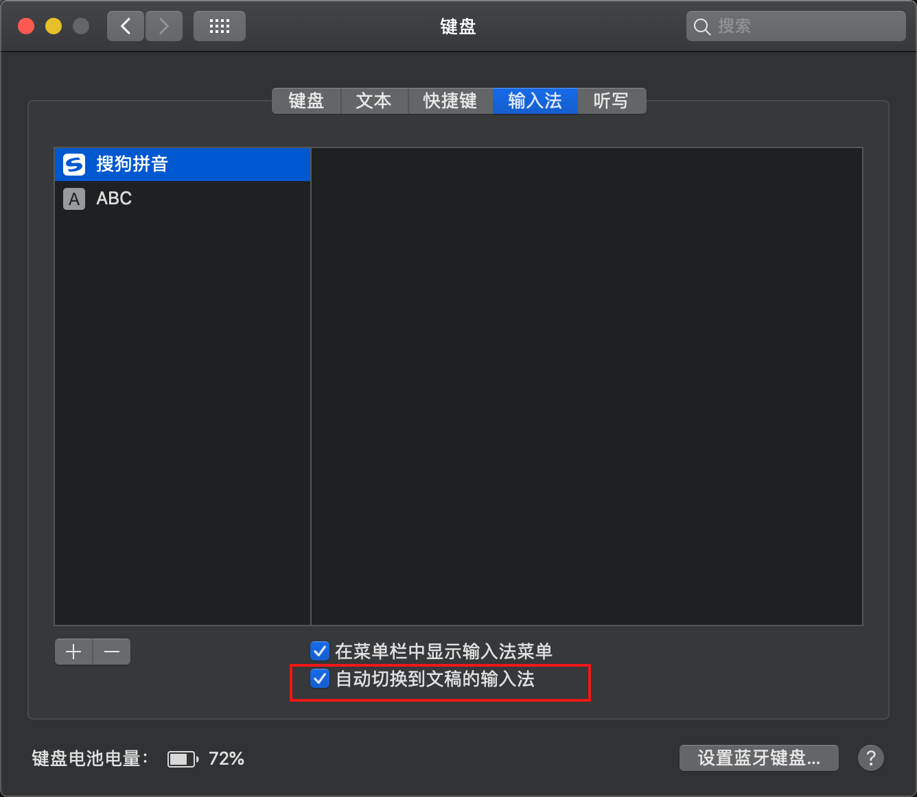Switch to the 快捷键 tab
The height and width of the screenshot is (797, 917).
(450, 101)
